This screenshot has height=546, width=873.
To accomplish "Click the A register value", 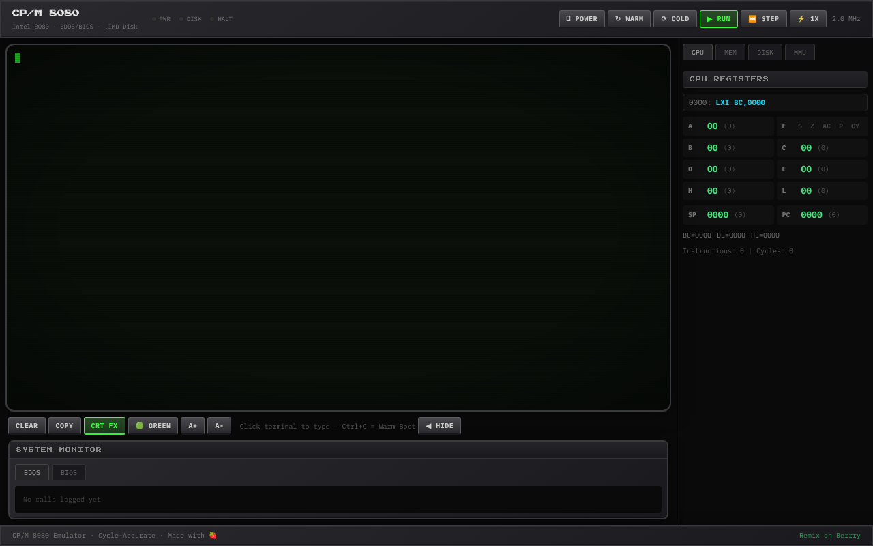I will 712,126.
